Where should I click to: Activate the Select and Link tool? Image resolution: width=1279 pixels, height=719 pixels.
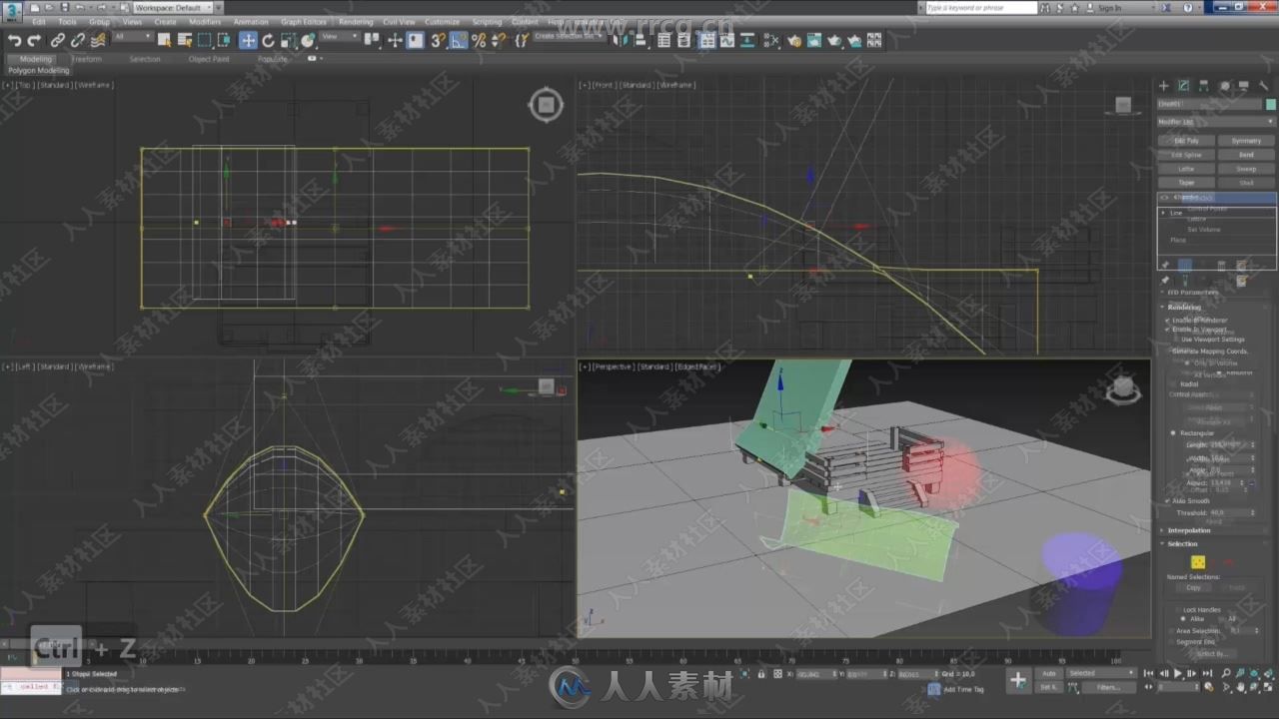point(58,41)
